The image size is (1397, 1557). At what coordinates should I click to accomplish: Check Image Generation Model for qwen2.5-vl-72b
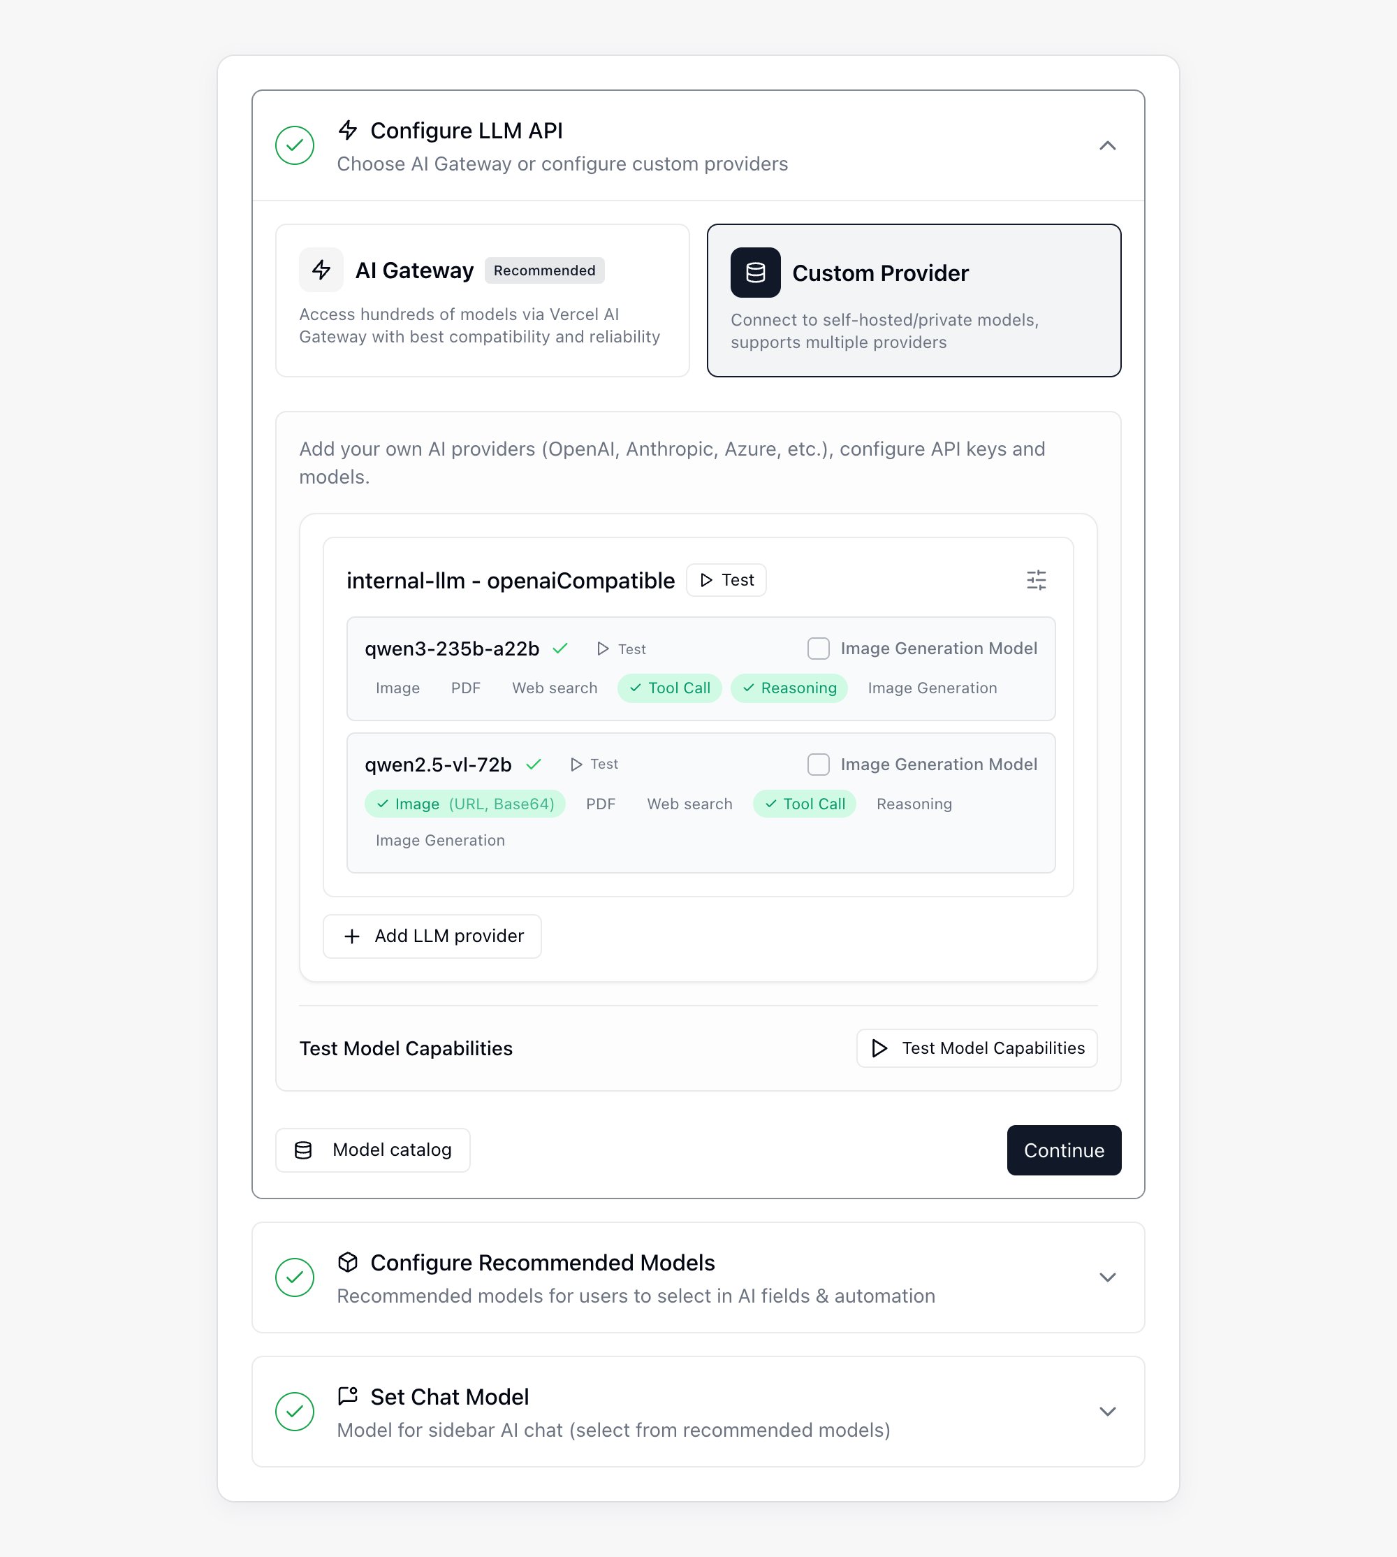click(818, 764)
